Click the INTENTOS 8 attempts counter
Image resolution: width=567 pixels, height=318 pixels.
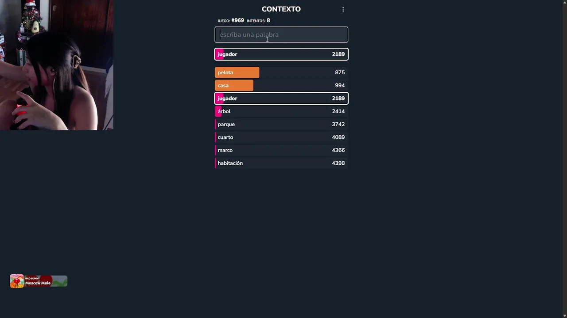(258, 21)
